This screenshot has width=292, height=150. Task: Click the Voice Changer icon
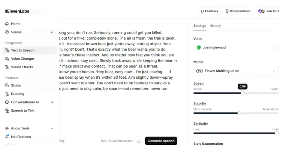point(7,59)
